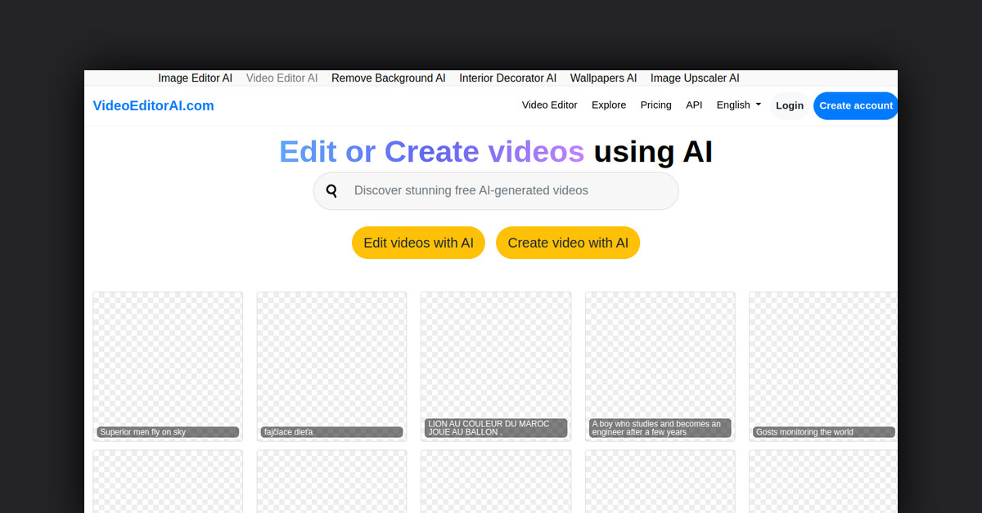
Task: Click the search magnifier icon
Action: click(331, 190)
